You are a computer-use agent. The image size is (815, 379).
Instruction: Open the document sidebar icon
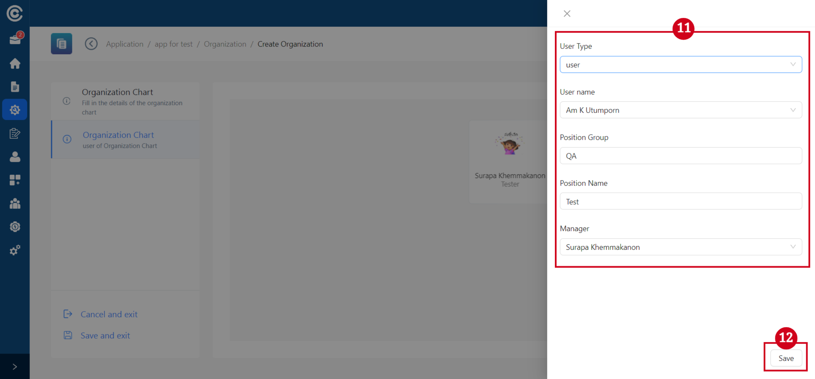(15, 87)
